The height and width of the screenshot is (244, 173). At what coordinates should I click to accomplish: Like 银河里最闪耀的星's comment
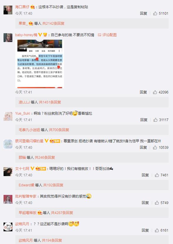(155, 147)
